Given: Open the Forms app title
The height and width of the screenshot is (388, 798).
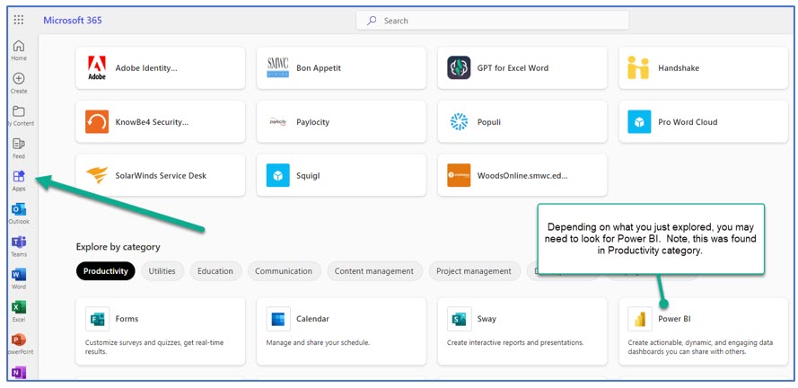Looking at the screenshot, I should pos(127,319).
